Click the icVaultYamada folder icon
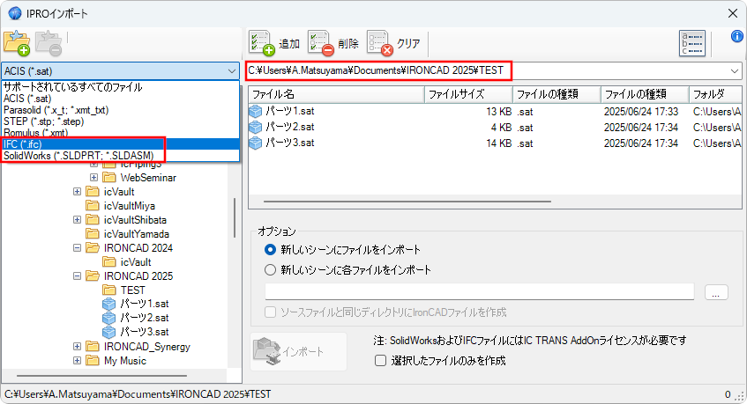 pyautogui.click(x=93, y=234)
